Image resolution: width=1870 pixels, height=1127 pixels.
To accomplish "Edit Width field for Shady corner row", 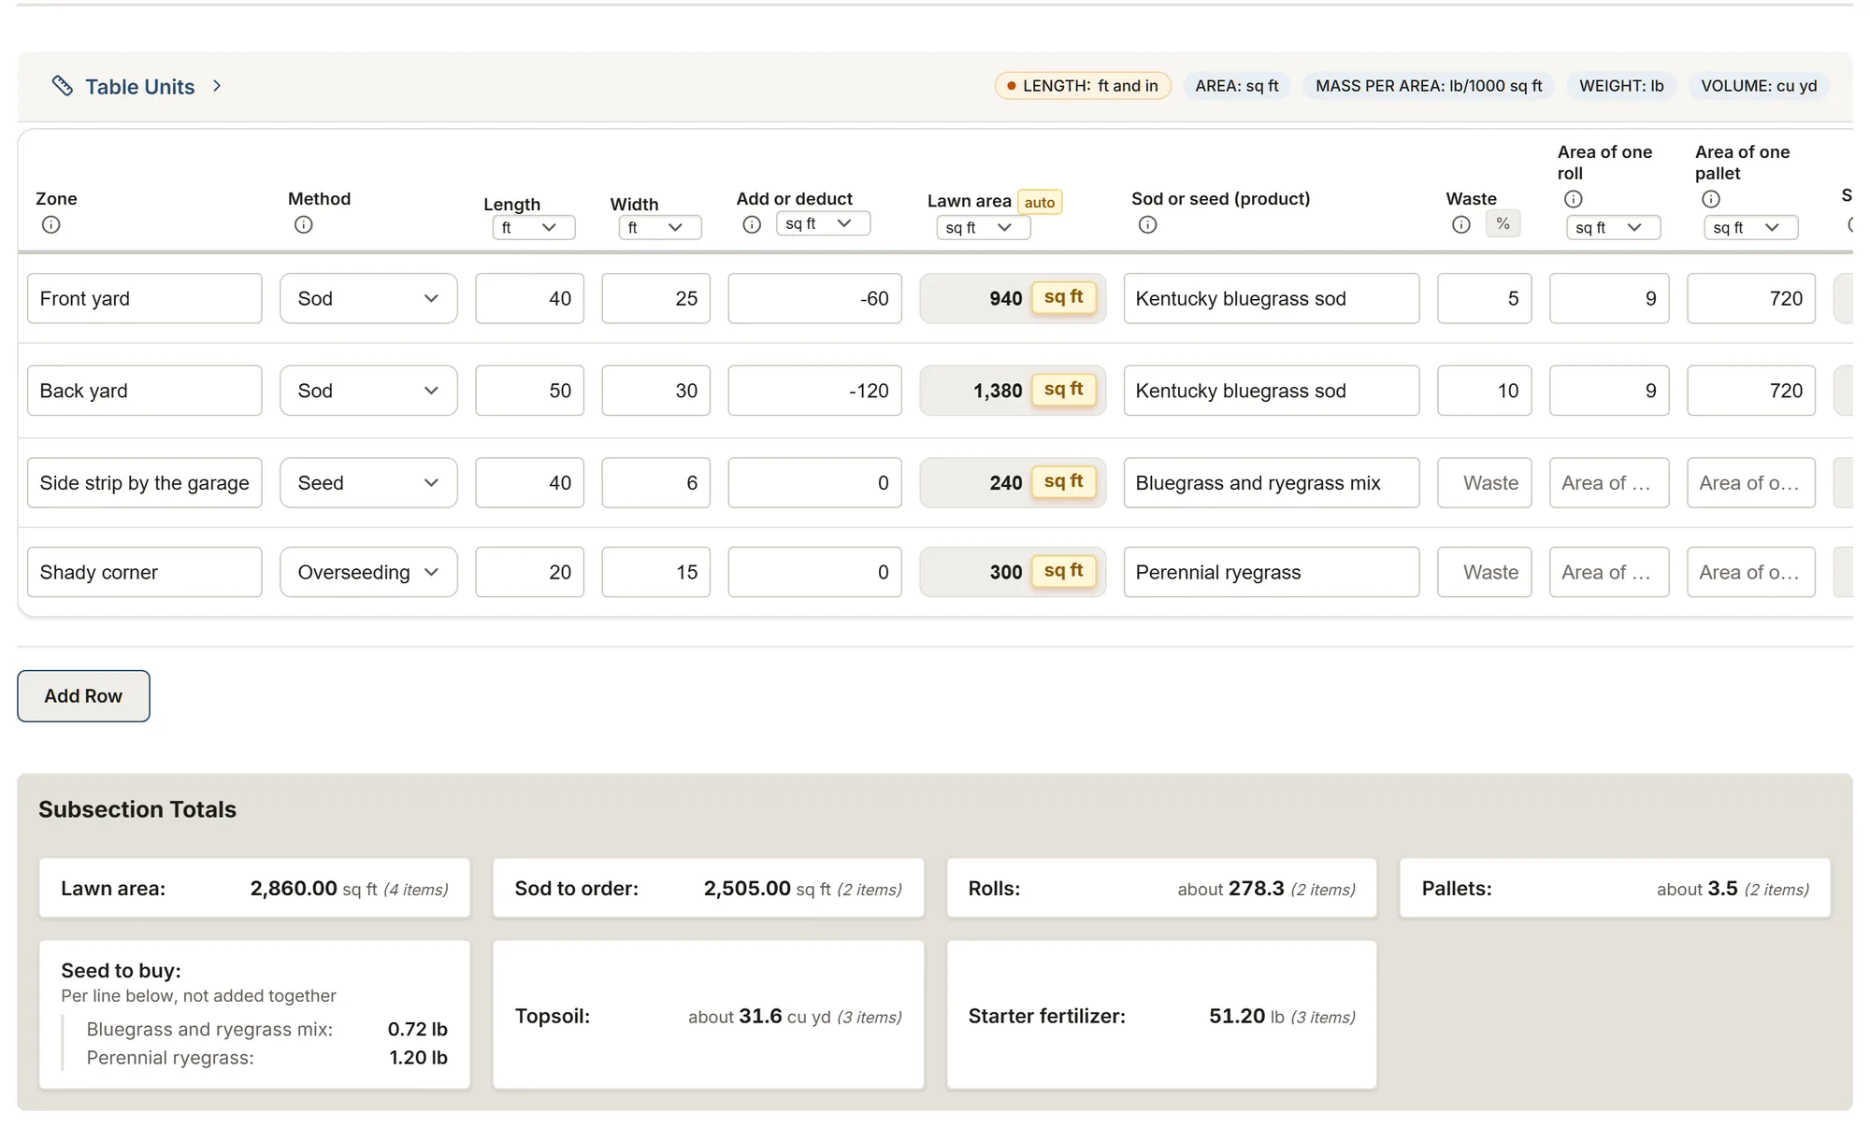I will pyautogui.click(x=656, y=572).
